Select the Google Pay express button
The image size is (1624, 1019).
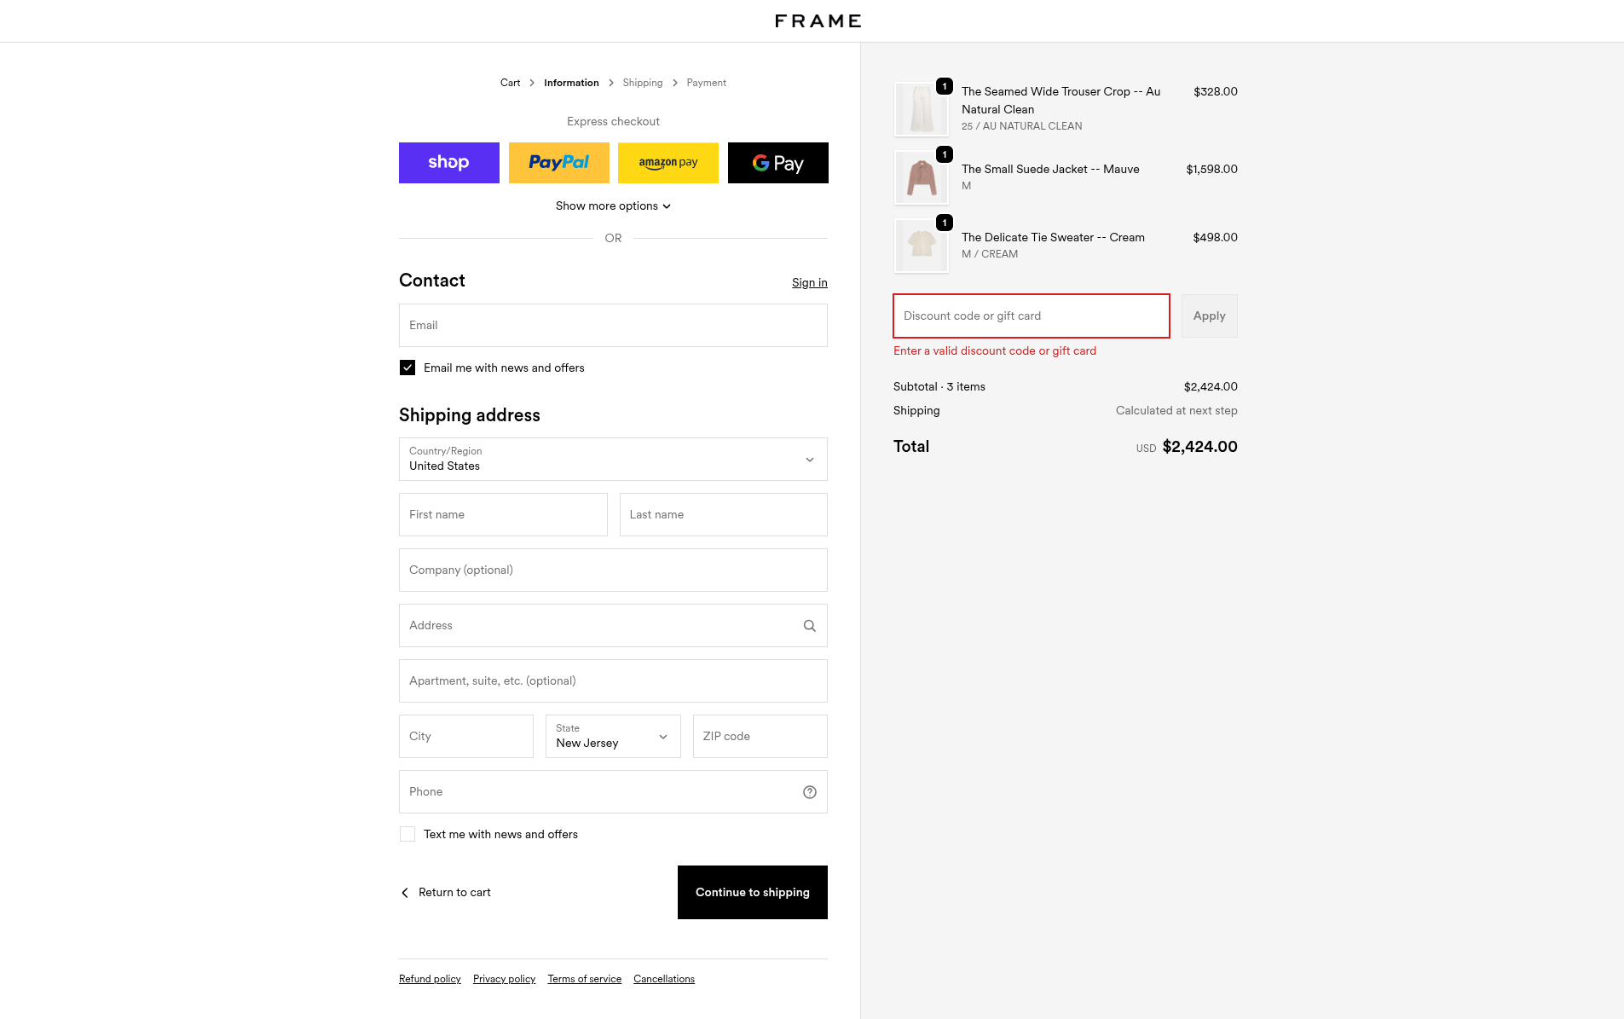pos(777,163)
